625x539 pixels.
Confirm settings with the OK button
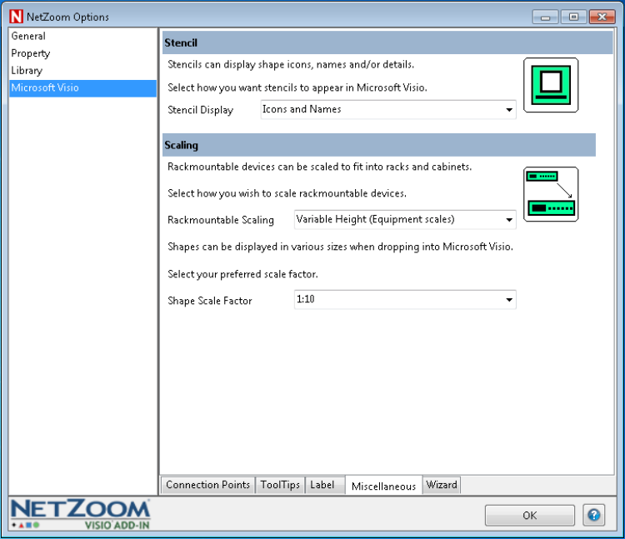530,516
